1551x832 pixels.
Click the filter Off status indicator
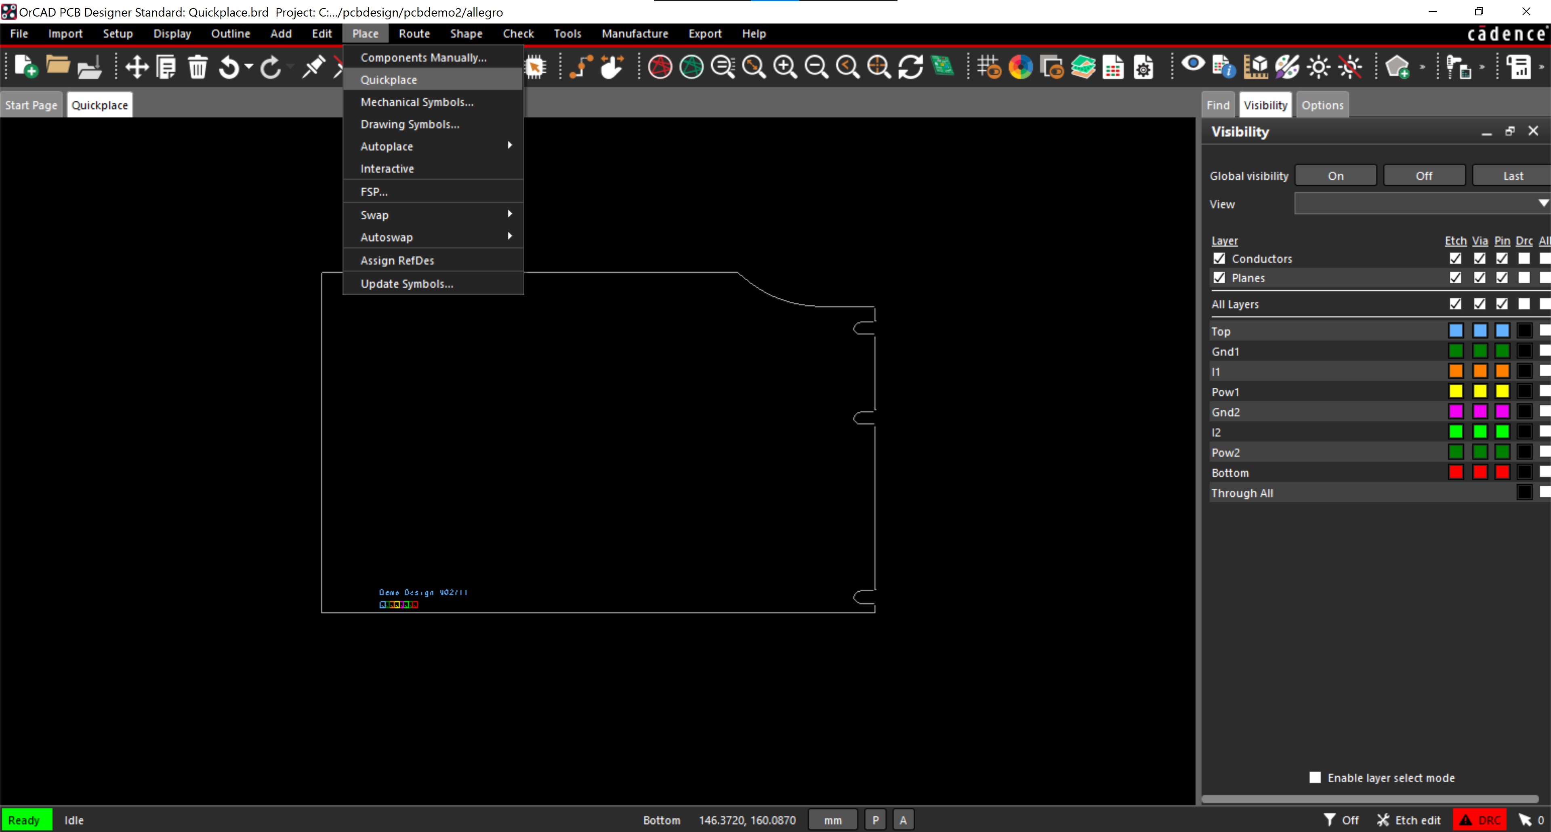[1341, 820]
